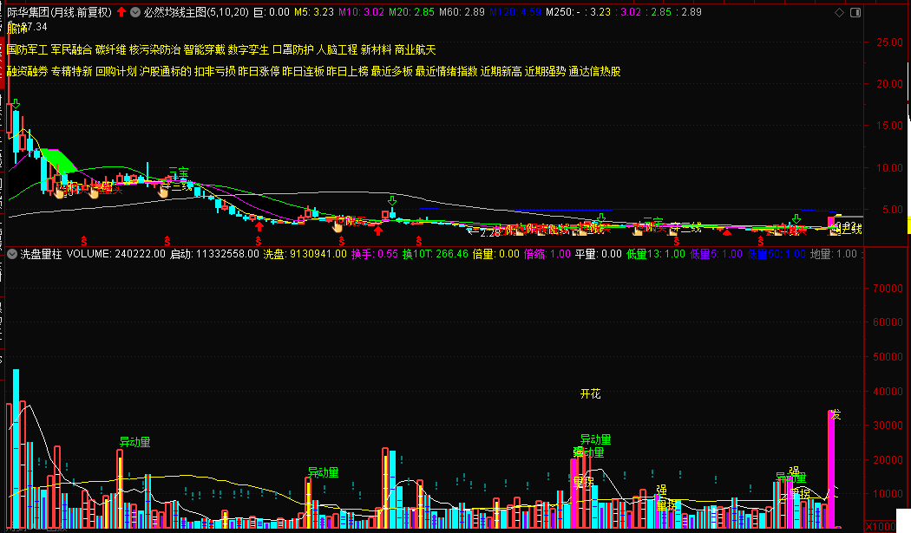Select the 最近情绪指数 tag

[x=447, y=71]
